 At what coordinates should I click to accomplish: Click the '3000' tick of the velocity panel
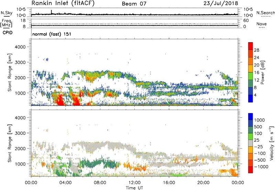pyautogui.click(x=20, y=133)
